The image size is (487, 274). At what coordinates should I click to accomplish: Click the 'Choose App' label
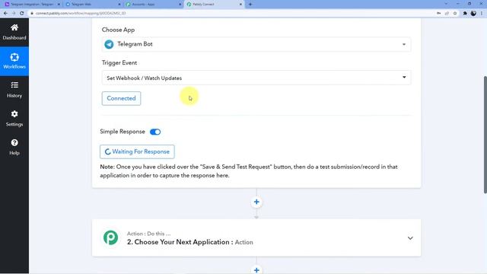[x=118, y=30]
